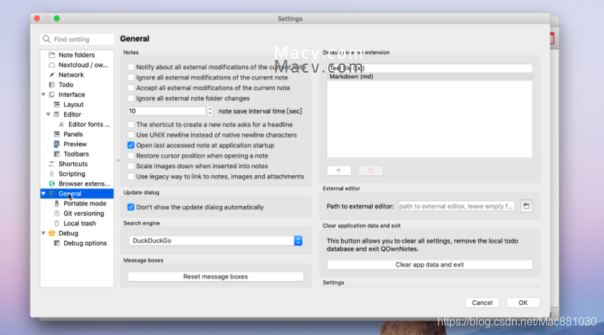Screen dimensions: 604x335
Task: Enable new note shortcut asks for headline
Action: click(x=131, y=124)
